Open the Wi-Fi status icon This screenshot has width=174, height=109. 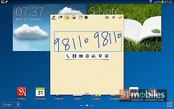[x=151, y=2]
